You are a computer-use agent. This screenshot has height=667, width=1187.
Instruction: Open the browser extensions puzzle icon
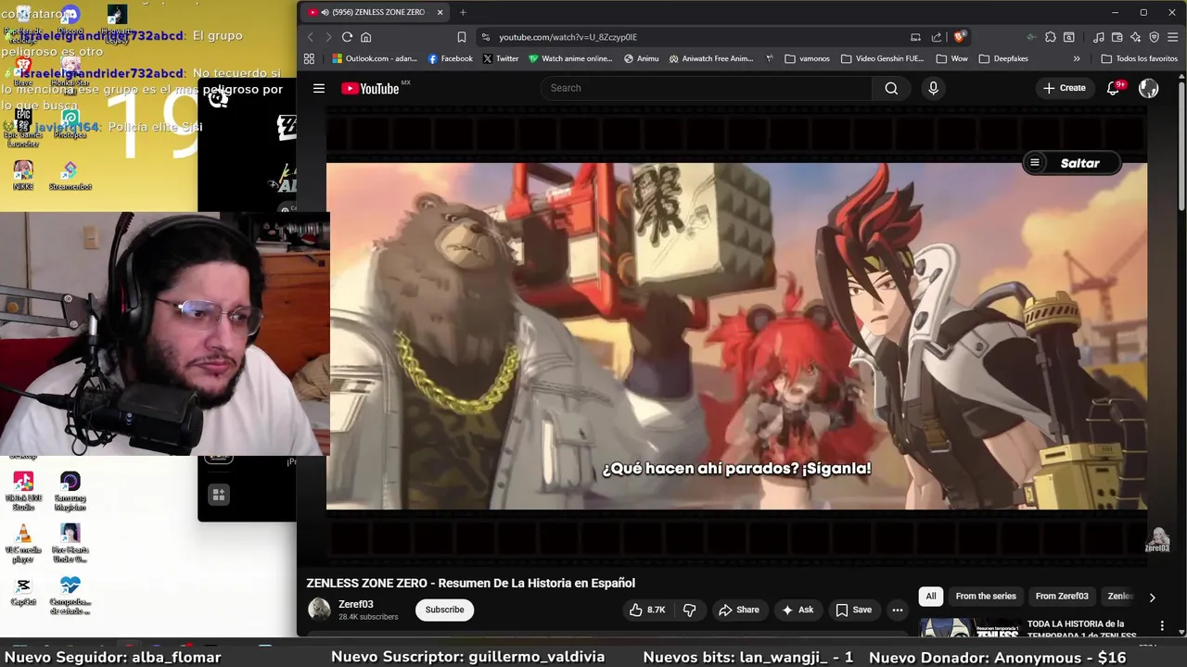pyautogui.click(x=1050, y=37)
